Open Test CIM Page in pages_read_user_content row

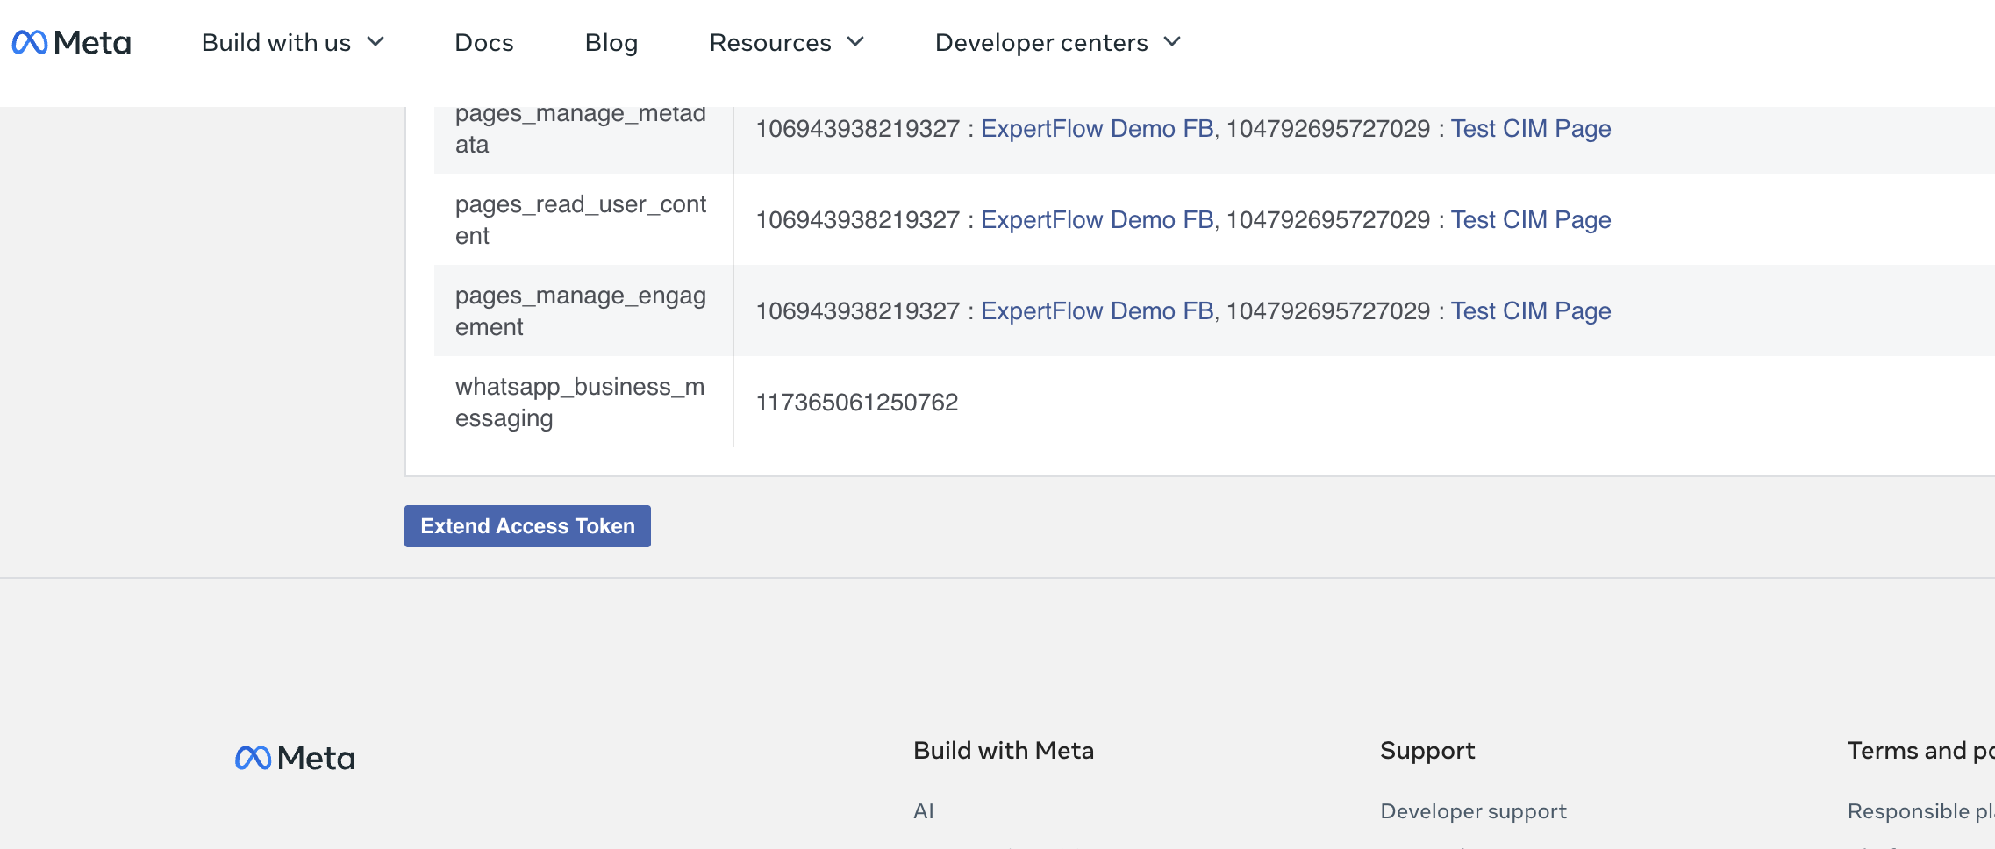tap(1530, 219)
